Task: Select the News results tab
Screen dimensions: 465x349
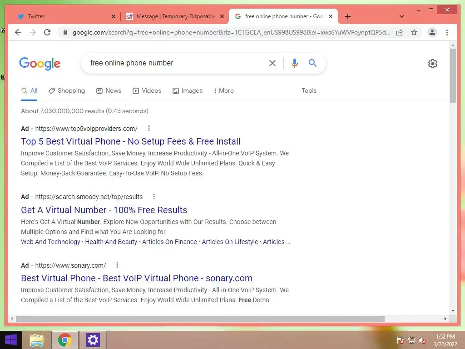Action: [109, 90]
